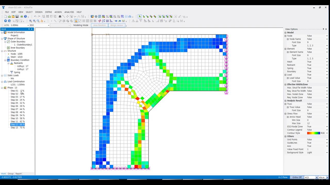Select the Node : 1095 tree item
Screen dimensions: 330x185
point(16,54)
